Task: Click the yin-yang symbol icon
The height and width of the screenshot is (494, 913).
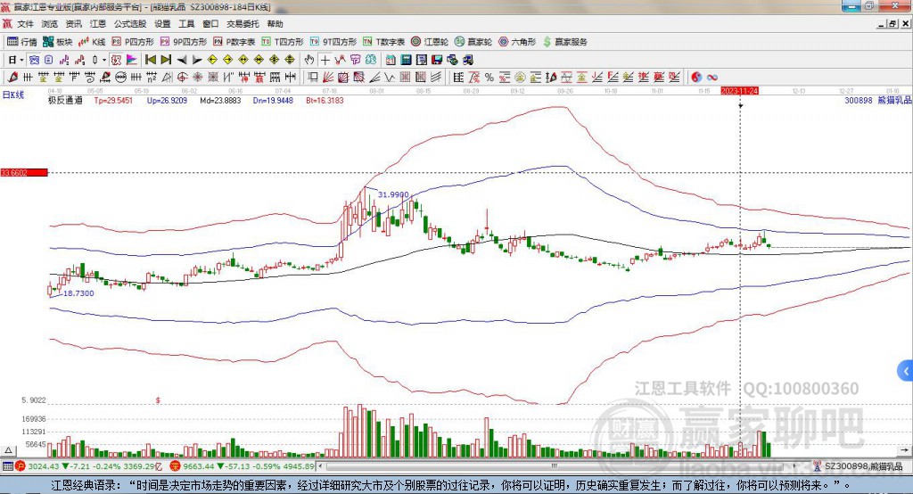Action: tap(696, 77)
